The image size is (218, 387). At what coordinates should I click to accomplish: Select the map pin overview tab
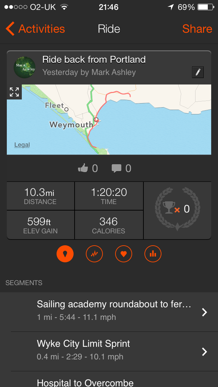point(65,254)
